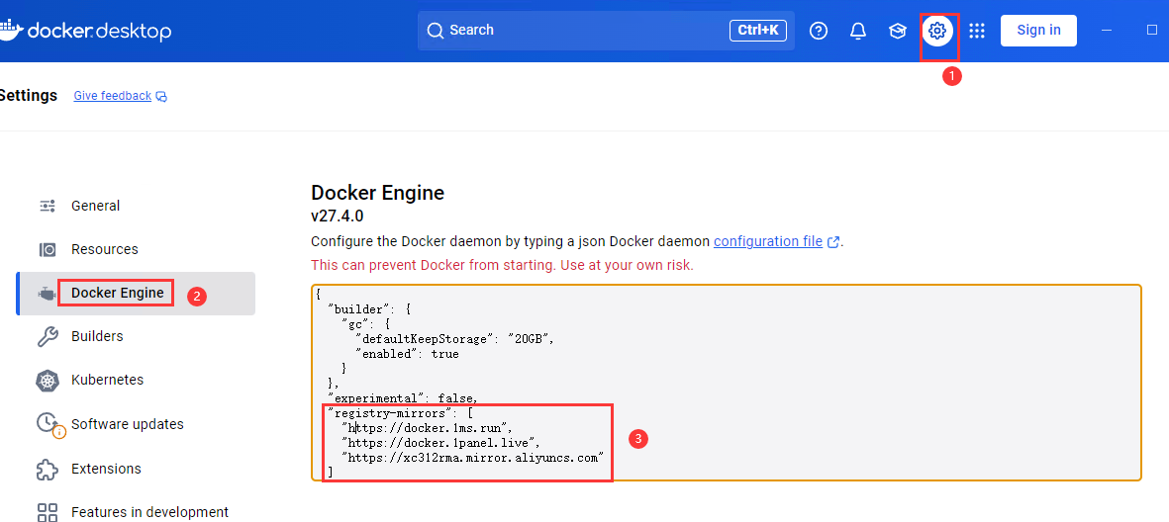Viewport: 1169px width, 522px height.
Task: Open the Settings gear icon
Action: point(937,31)
